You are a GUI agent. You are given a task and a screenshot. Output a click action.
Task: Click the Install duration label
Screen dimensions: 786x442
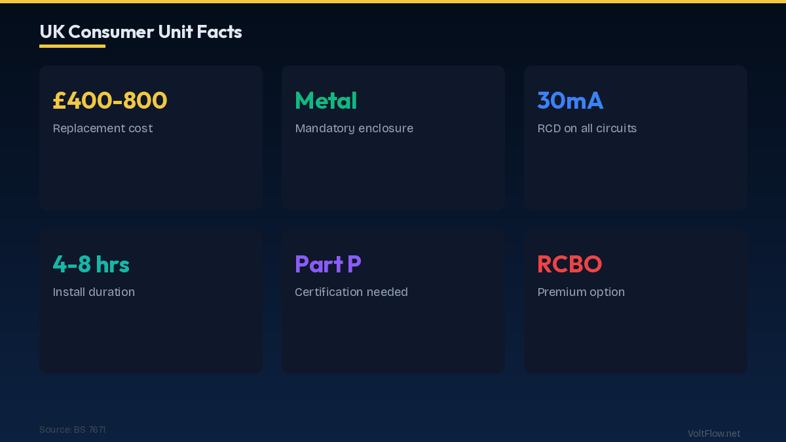point(94,292)
